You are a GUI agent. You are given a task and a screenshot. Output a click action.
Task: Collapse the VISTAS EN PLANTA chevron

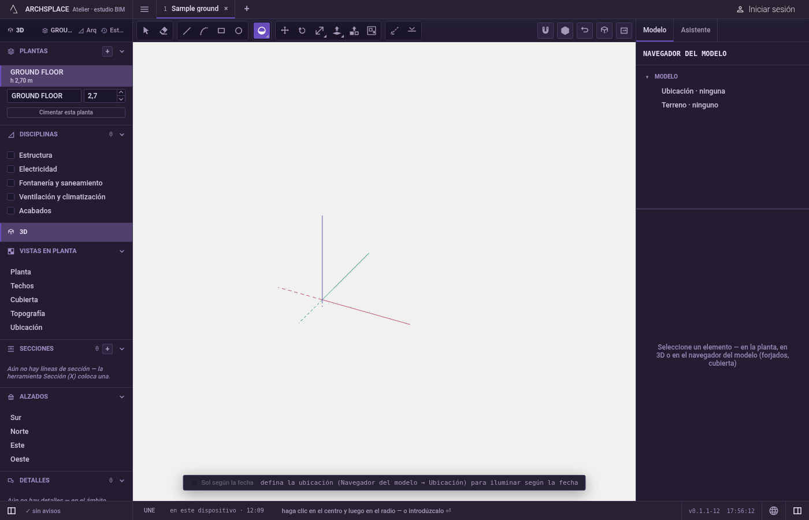(122, 251)
